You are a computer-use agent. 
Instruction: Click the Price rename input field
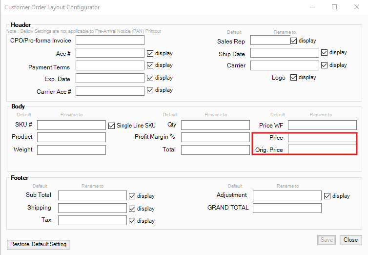[x=322, y=138]
